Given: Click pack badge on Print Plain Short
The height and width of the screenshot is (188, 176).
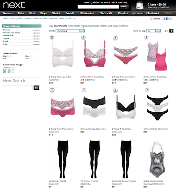Looking at the screenshot, I should [x=52, y=90].
